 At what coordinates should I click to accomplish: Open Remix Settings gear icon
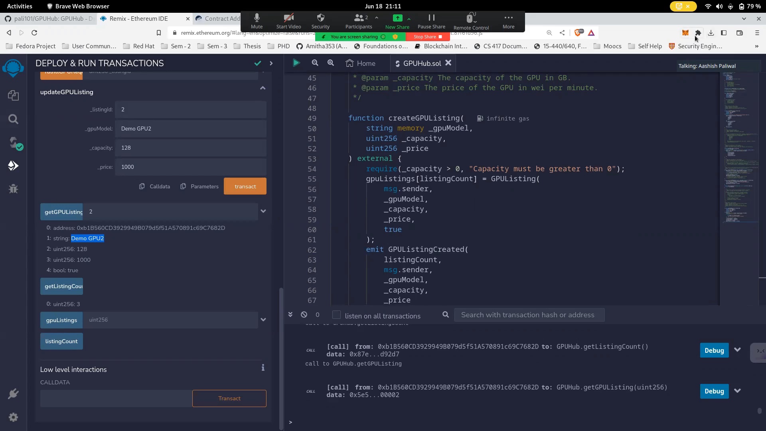pos(13,417)
